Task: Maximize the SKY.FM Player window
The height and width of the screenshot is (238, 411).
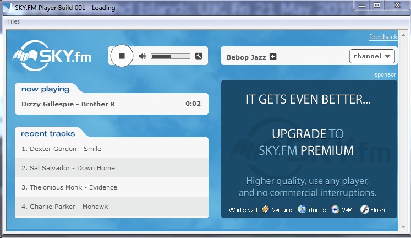Action: 377,6
